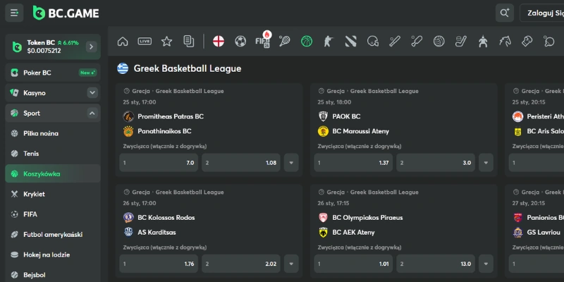Open the Peristeri match card team name
The width and height of the screenshot is (564, 282).
pyautogui.click(x=545, y=116)
